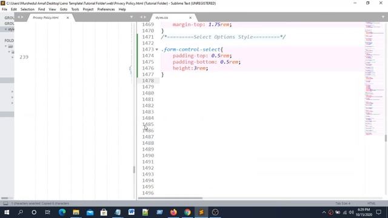Screen dimensions: 388x218
Task: Click the Select Options Style comment
Action: tap(223, 37)
